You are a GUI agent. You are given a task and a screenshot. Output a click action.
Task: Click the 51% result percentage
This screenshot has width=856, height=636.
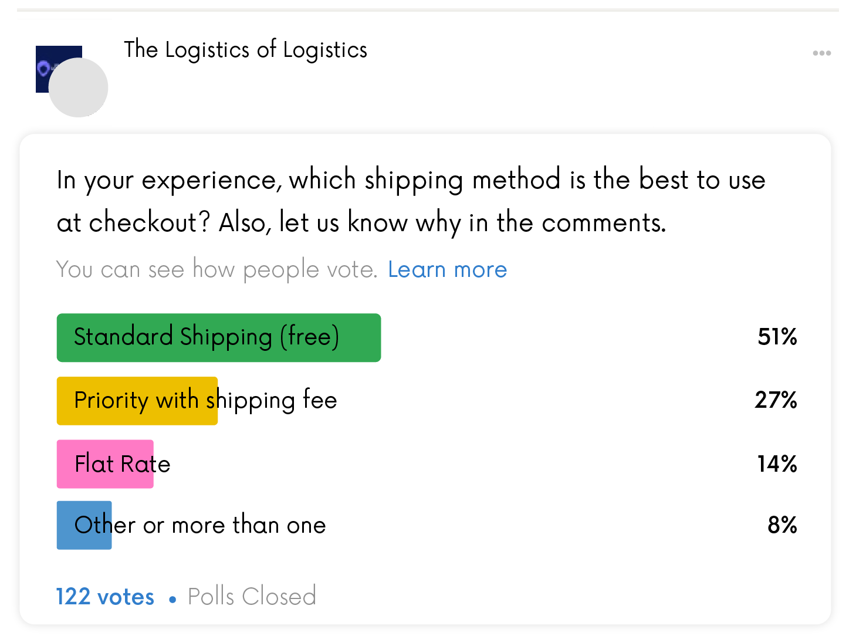click(777, 337)
